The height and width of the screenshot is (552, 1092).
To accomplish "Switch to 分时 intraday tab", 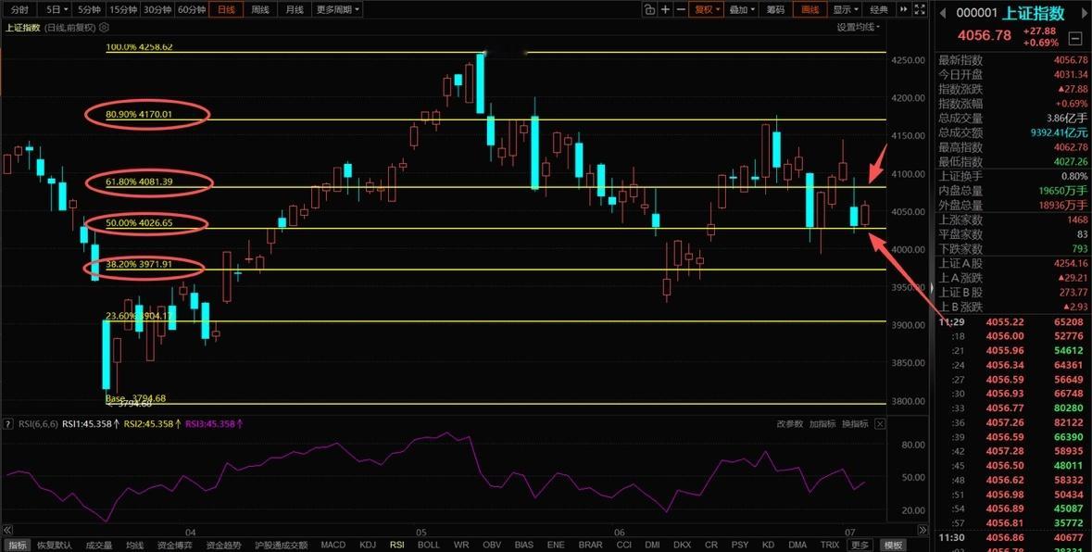I will (x=20, y=10).
